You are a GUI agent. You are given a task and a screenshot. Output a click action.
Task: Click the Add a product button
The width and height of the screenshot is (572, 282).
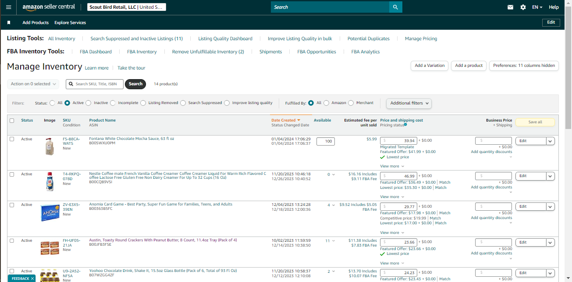pos(469,66)
